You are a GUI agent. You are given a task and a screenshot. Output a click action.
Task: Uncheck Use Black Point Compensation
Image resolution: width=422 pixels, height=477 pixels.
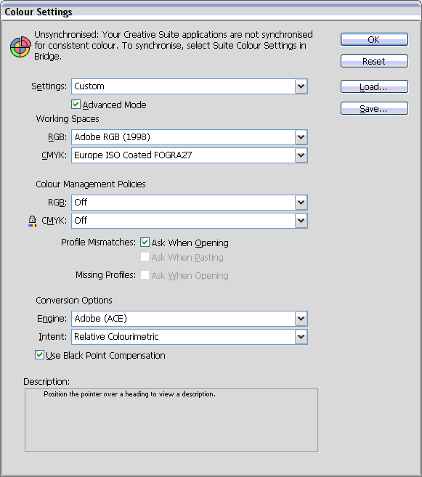pyautogui.click(x=39, y=355)
